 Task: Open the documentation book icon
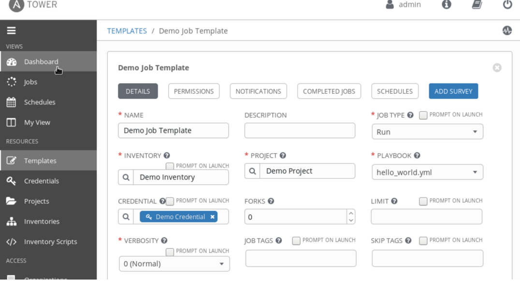pyautogui.click(x=477, y=4)
